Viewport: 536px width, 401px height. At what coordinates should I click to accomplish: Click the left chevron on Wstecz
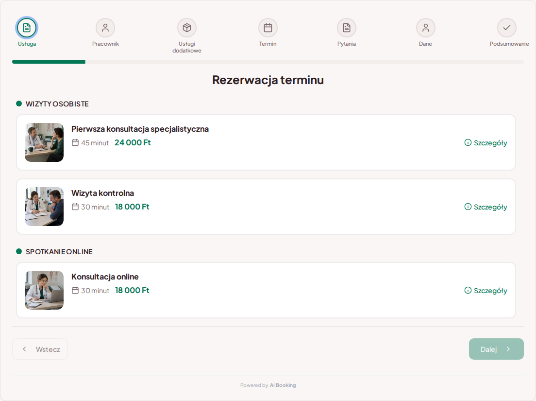tap(24, 349)
